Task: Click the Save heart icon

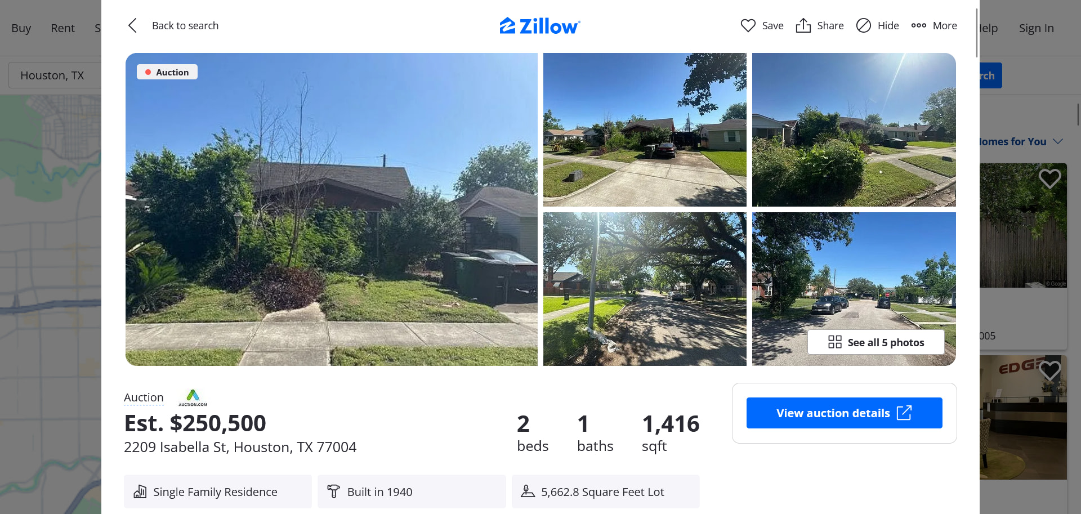Action: (x=748, y=25)
